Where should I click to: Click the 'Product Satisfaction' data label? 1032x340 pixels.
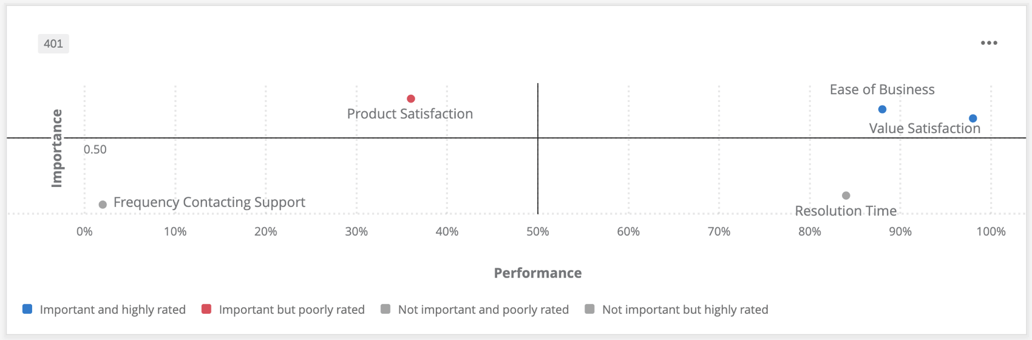coord(410,114)
